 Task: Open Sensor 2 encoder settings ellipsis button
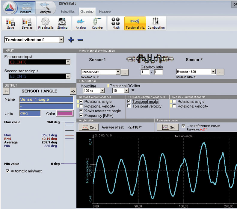(220, 72)
